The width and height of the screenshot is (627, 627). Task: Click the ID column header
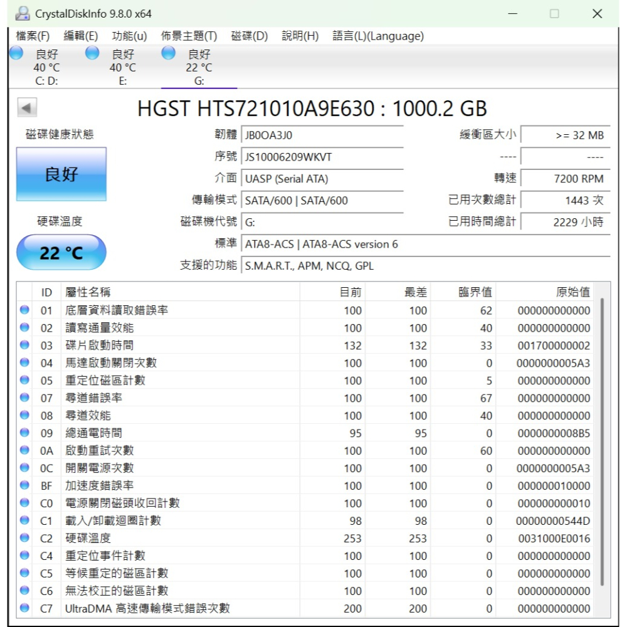pyautogui.click(x=46, y=292)
